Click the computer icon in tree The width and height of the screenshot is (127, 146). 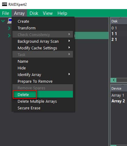(x=9, y=21)
